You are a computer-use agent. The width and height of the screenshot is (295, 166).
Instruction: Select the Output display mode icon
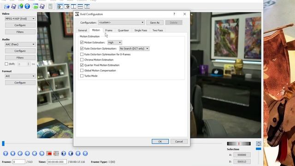coord(67,6)
